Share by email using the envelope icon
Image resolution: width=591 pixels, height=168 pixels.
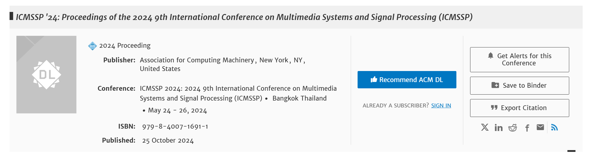(540, 127)
